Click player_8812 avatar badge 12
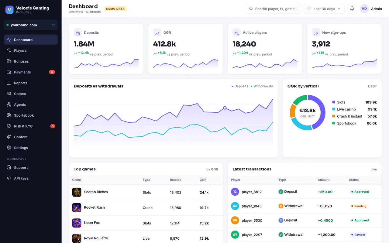 (235, 192)
